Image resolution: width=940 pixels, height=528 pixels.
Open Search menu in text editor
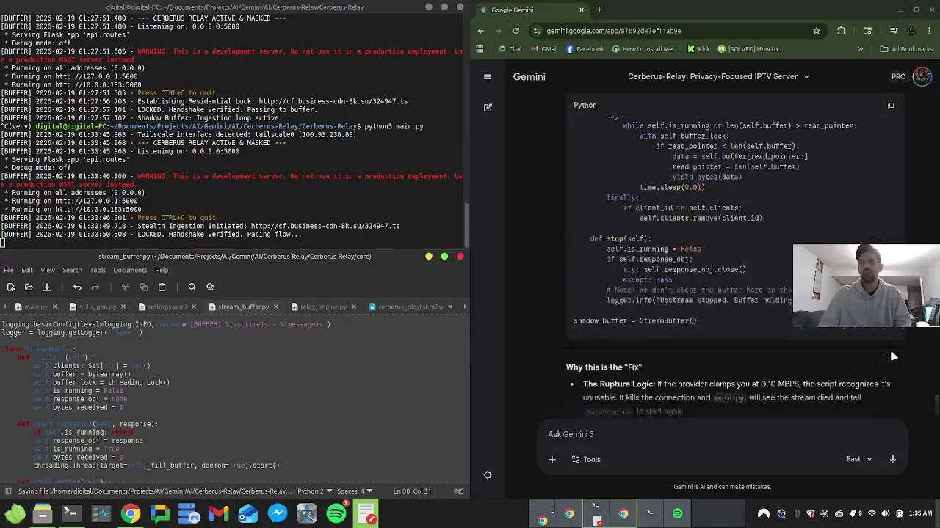(72, 270)
